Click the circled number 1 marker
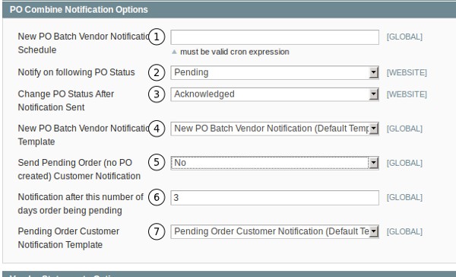The image size is (456, 277). click(157, 37)
